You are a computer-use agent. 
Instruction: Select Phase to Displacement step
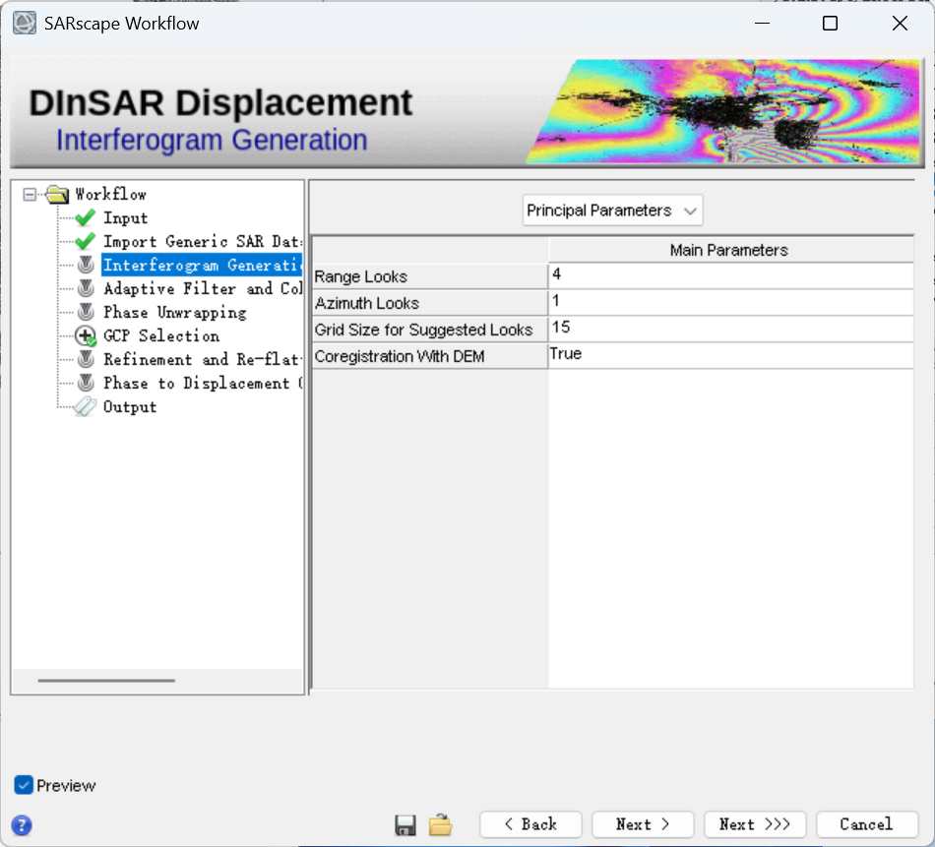click(x=203, y=383)
